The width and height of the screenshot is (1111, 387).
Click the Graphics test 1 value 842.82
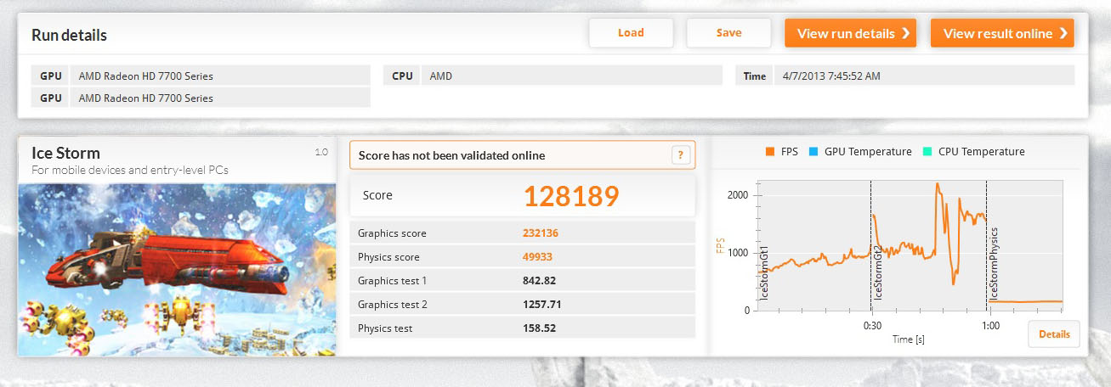[x=540, y=281]
